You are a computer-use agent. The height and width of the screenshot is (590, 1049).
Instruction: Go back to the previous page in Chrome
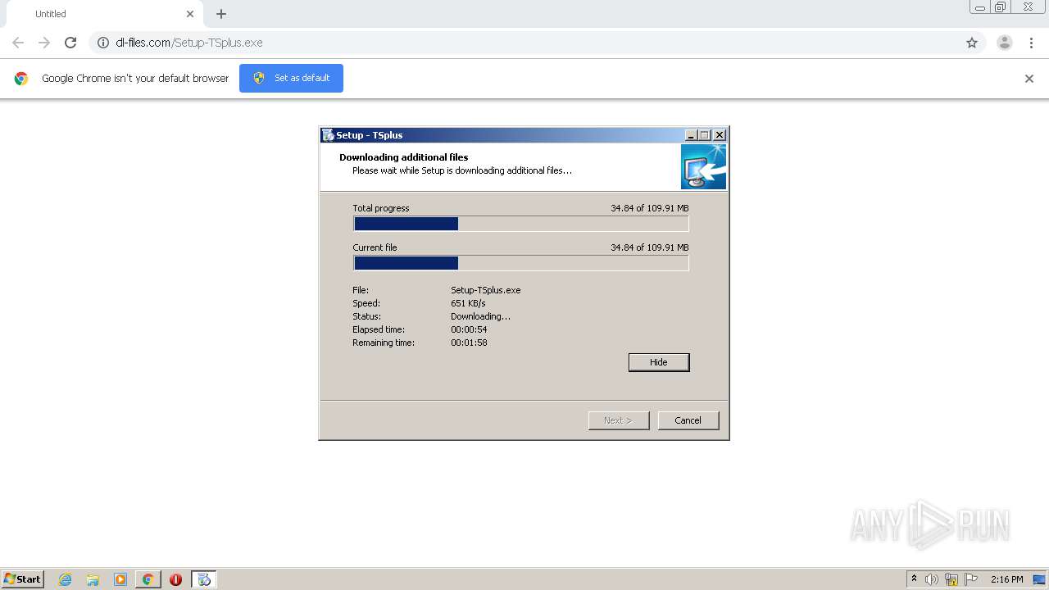18,43
